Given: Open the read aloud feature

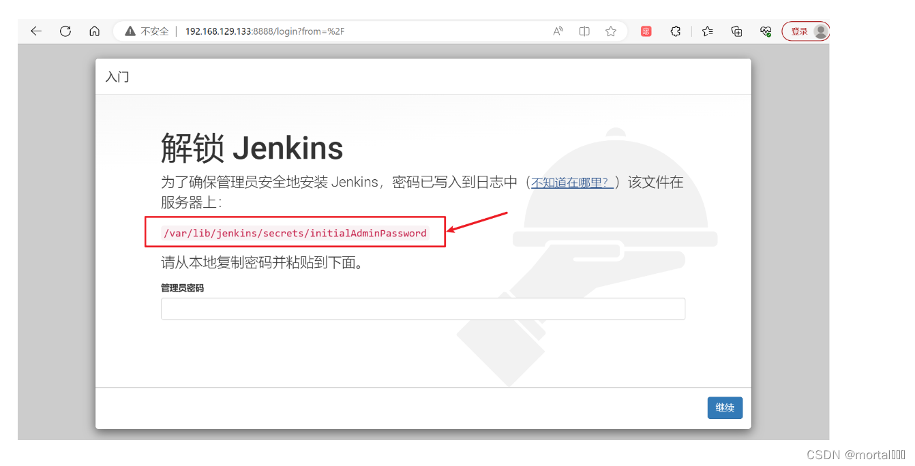Looking at the screenshot, I should coord(558,31).
